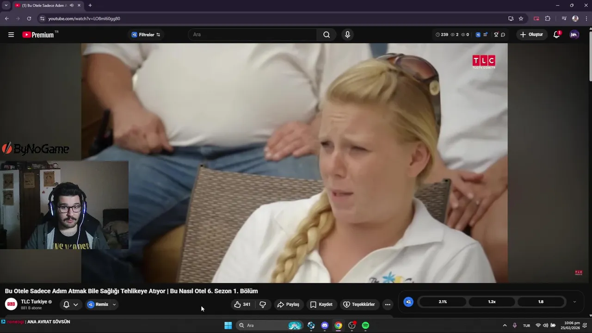Show hidden system tray icons chevron
Screen dimensions: 592x333
tap(505, 326)
